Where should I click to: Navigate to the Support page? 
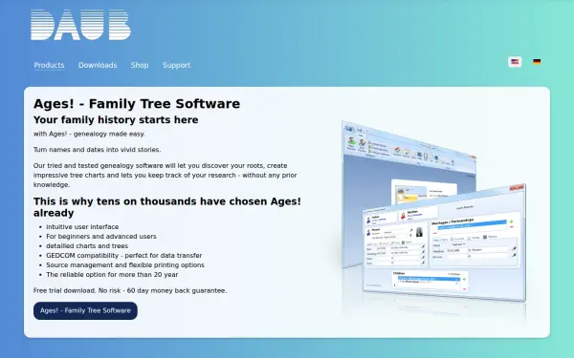click(176, 65)
